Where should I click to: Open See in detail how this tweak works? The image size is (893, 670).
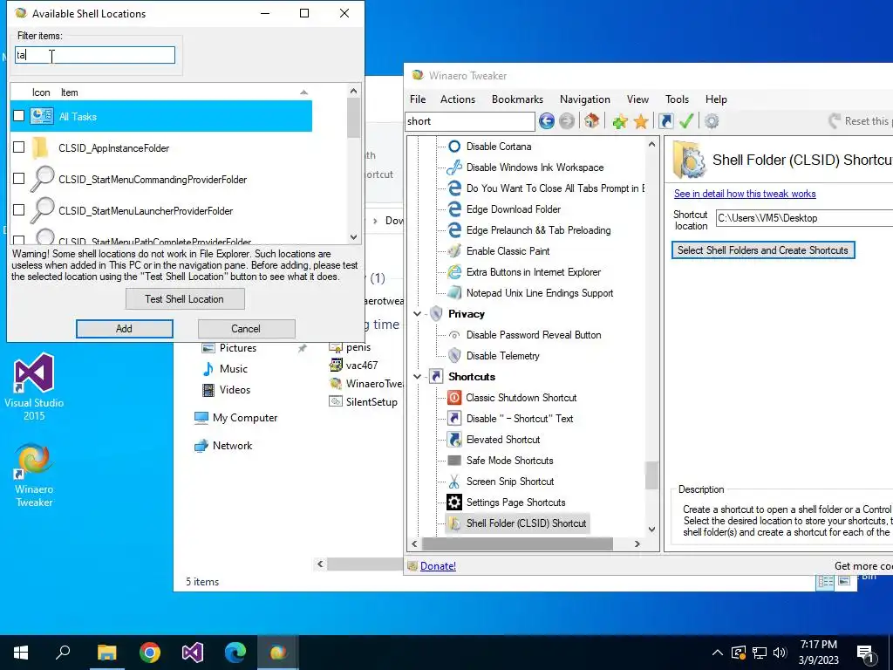[x=745, y=194]
